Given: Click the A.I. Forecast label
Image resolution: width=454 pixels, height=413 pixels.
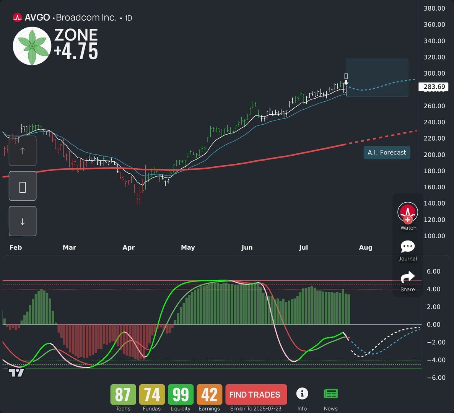Looking at the screenshot, I should point(387,153).
